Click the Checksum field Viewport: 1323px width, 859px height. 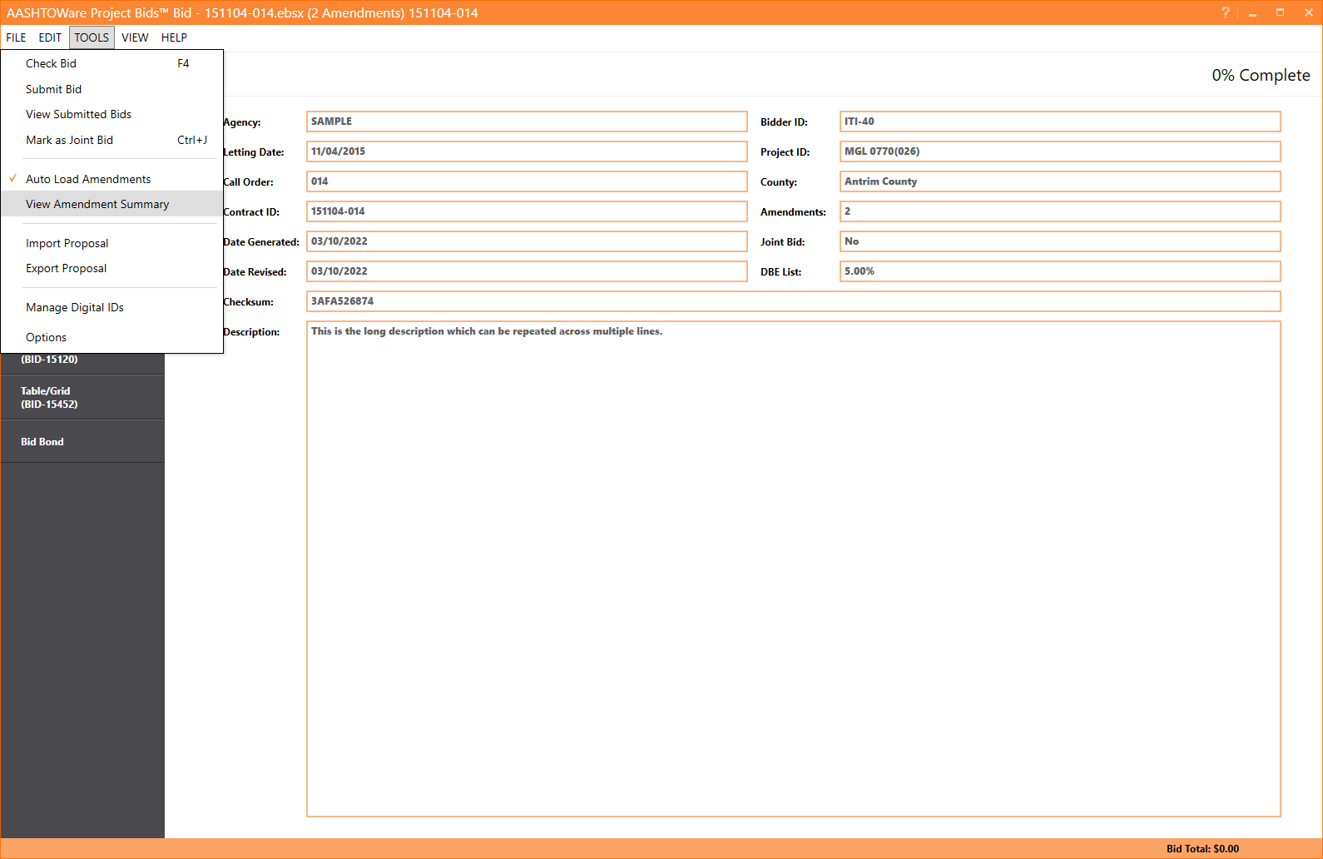(x=793, y=301)
